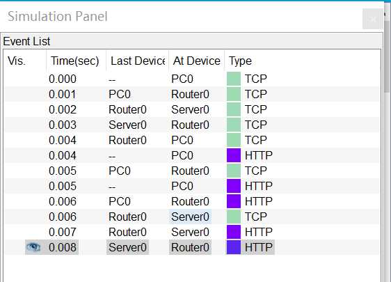Viewport: 391px width, 282px height.
Task: Click the eye icon at 0.008
Action: click(x=33, y=247)
